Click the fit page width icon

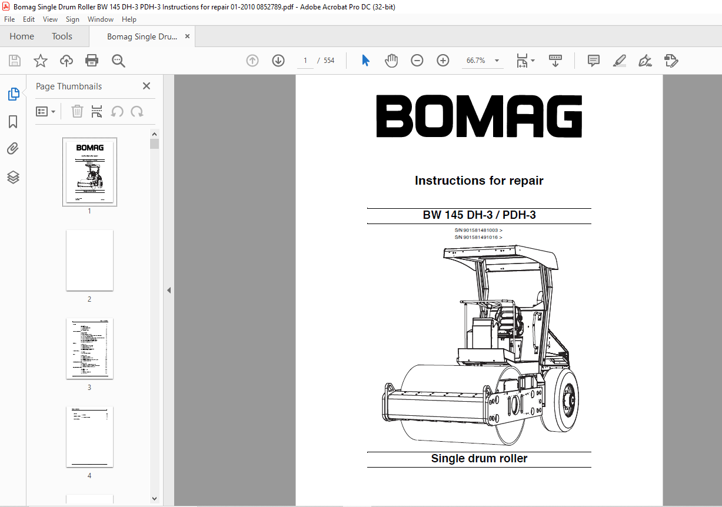coord(522,61)
